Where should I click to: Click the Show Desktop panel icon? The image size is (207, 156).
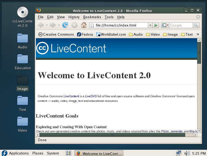(x=68, y=153)
